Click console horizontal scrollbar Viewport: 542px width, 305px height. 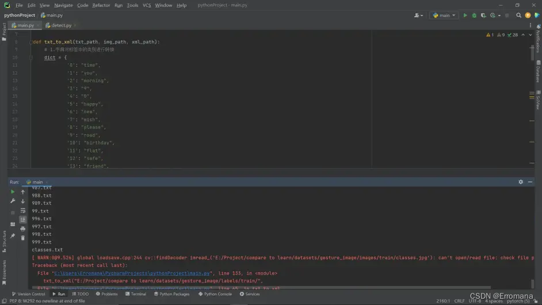(261, 287)
